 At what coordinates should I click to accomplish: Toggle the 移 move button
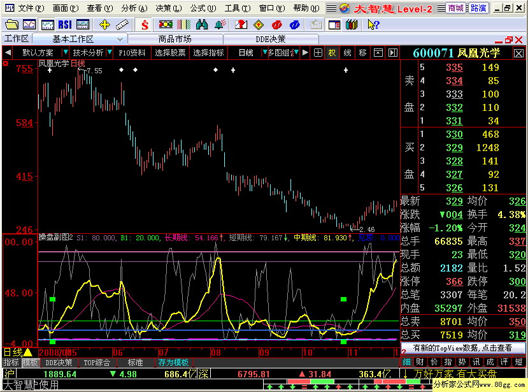click(x=362, y=52)
